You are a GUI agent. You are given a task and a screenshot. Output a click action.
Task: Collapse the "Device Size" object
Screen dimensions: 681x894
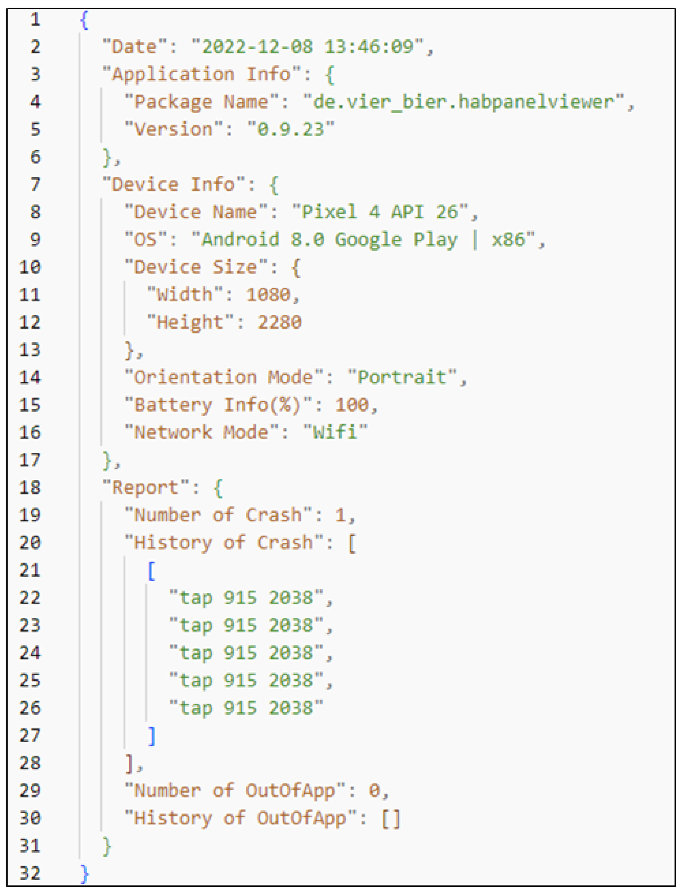296,267
